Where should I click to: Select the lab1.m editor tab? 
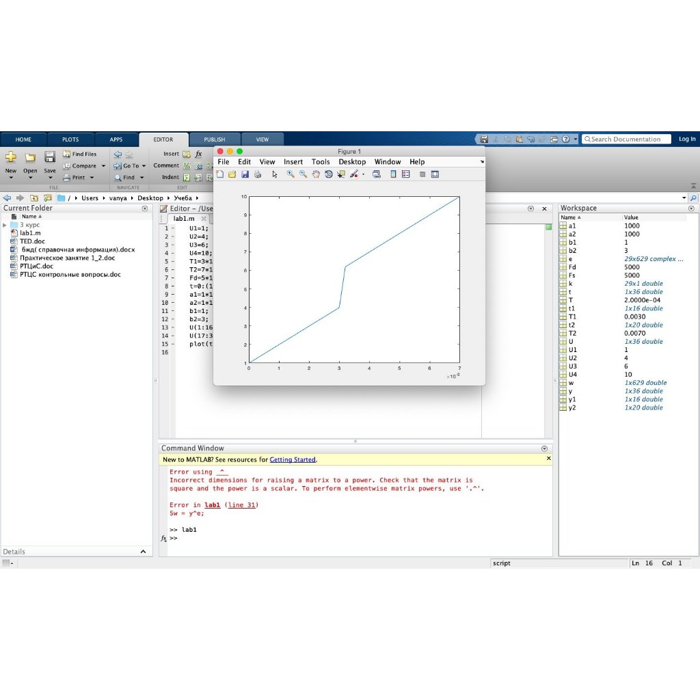coord(184,219)
